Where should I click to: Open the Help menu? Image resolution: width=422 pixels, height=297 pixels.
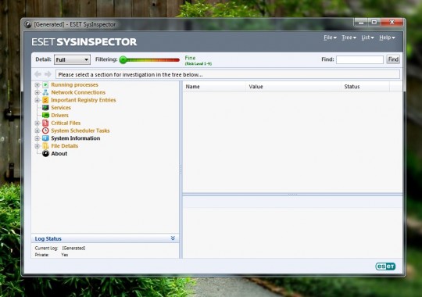click(387, 38)
